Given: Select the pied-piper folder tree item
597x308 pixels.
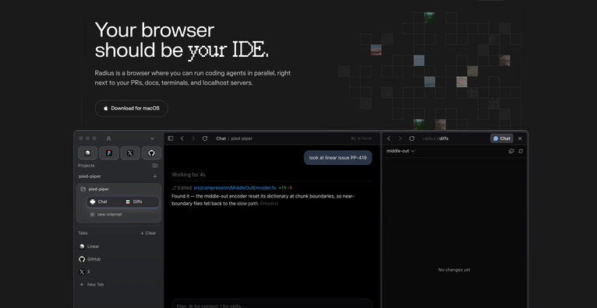Looking at the screenshot, I should [x=118, y=189].
